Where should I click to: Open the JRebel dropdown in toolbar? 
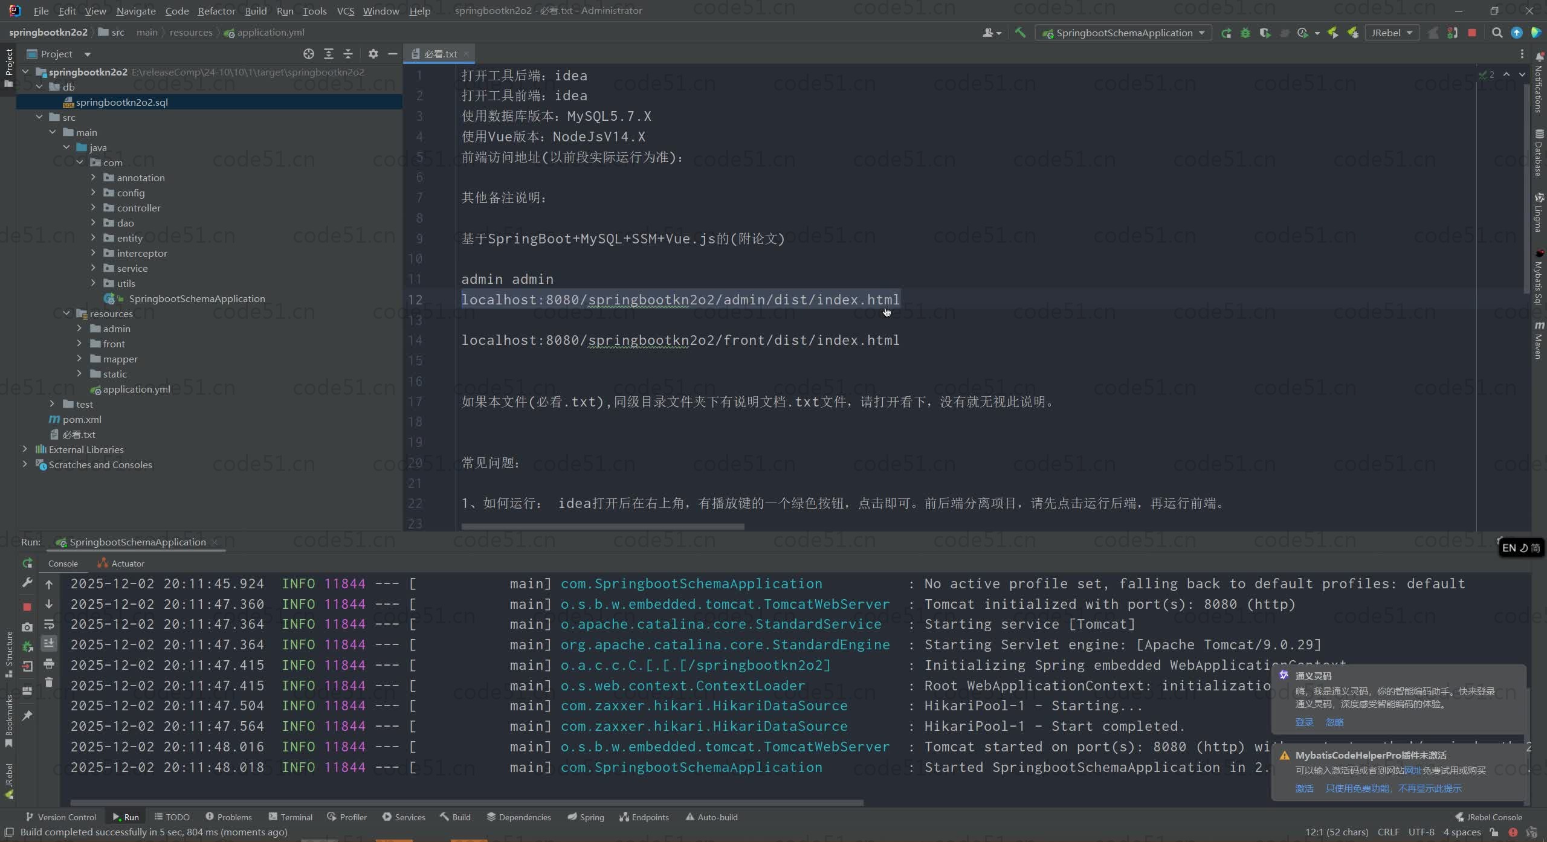[x=1392, y=33]
